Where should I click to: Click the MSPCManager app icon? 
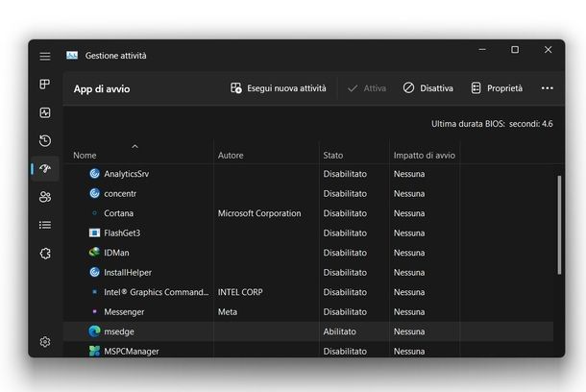pyautogui.click(x=94, y=351)
